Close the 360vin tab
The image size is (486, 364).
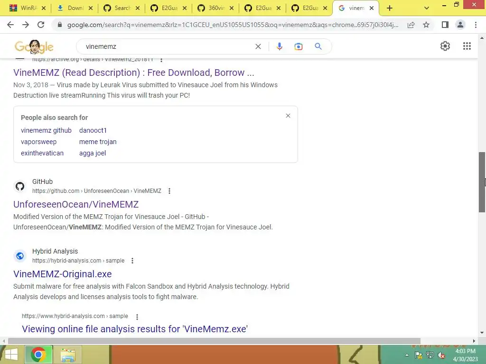[x=232, y=8]
